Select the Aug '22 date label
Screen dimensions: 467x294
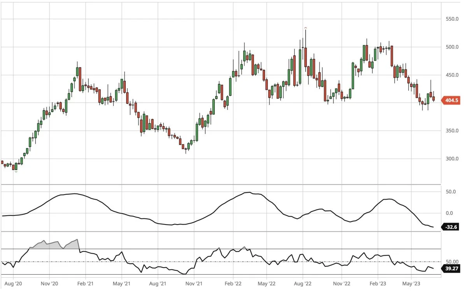[304, 284]
